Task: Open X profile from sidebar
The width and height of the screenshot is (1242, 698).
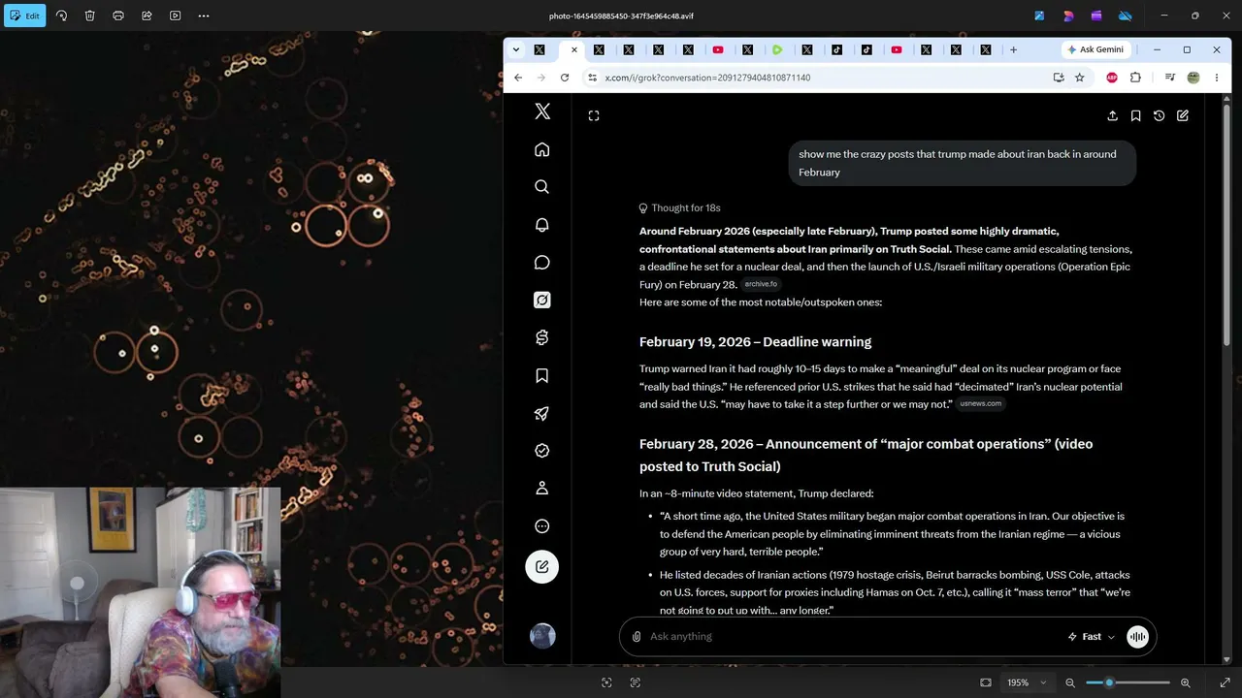Action: coord(542,489)
